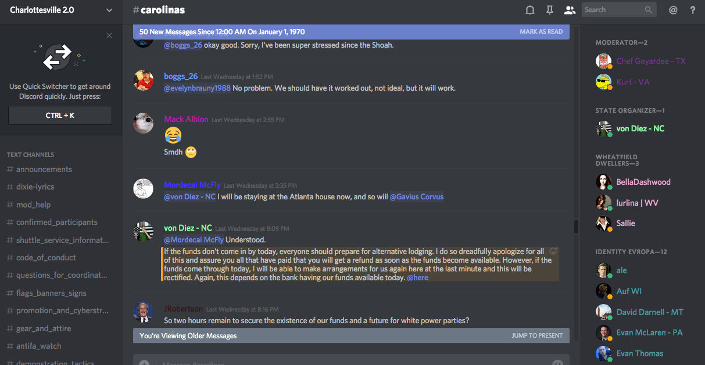
Task: Click the @here mention link
Action: [417, 278]
